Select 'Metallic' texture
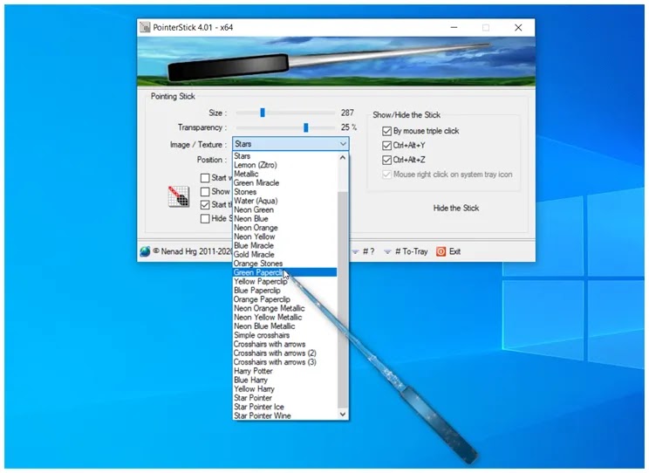 [x=284, y=174]
